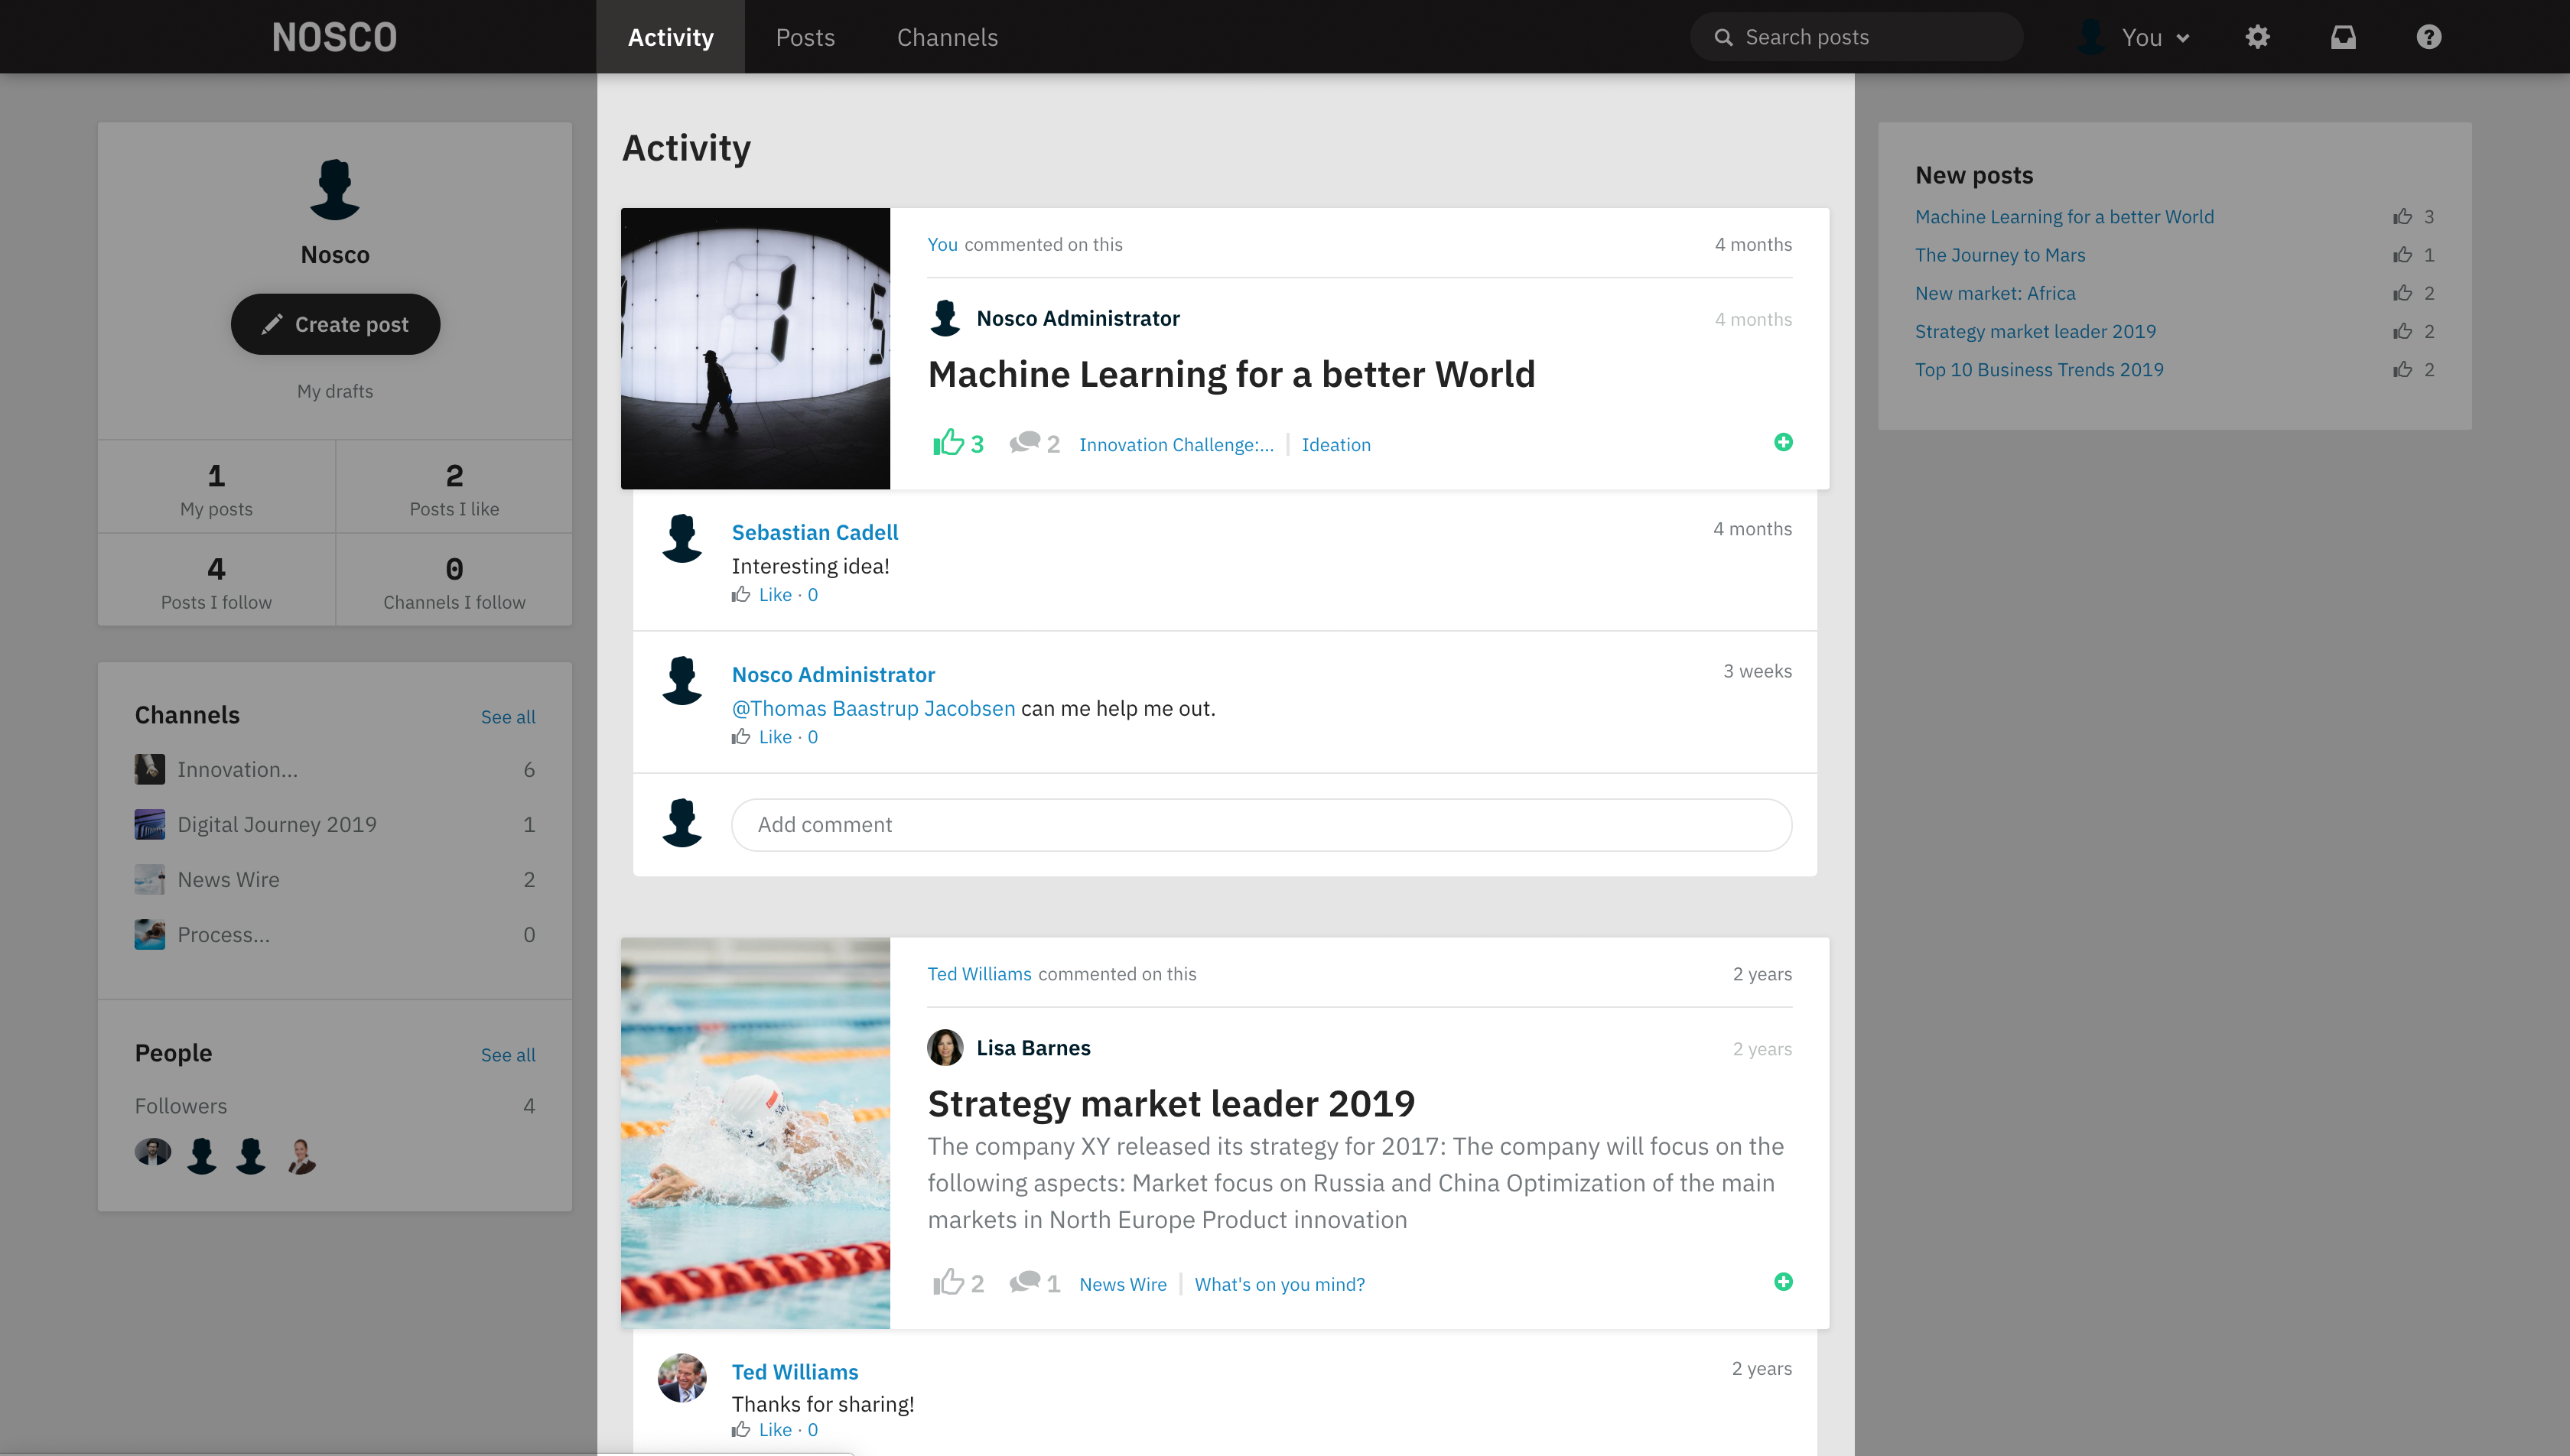Open Strategy market leader 2019 in New posts
Viewport: 2570px width, 1456px height.
point(2035,332)
